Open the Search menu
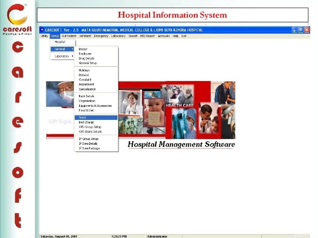Image resolution: width=318 pixels, height=238 pixels. tap(133, 36)
